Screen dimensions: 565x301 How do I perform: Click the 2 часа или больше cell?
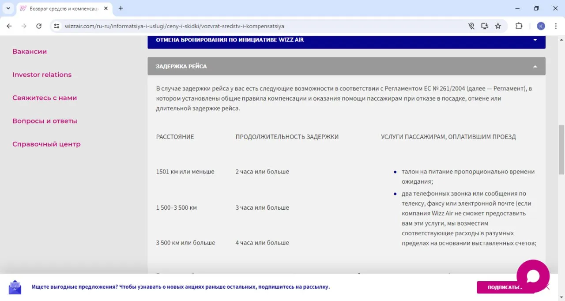tap(262, 172)
